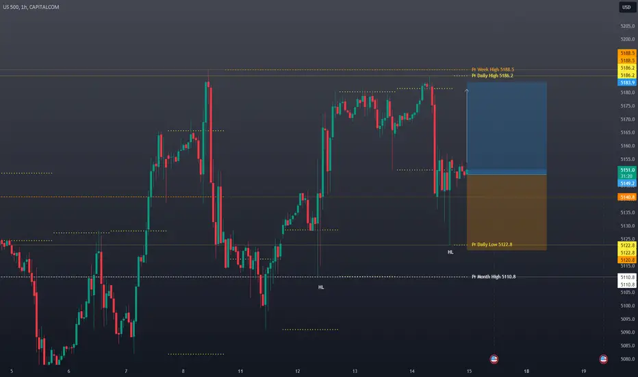
Task: Click date 7 on the time axis
Action: click(126, 372)
